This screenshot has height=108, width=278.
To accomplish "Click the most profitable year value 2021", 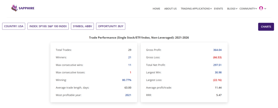I will 128,95.
